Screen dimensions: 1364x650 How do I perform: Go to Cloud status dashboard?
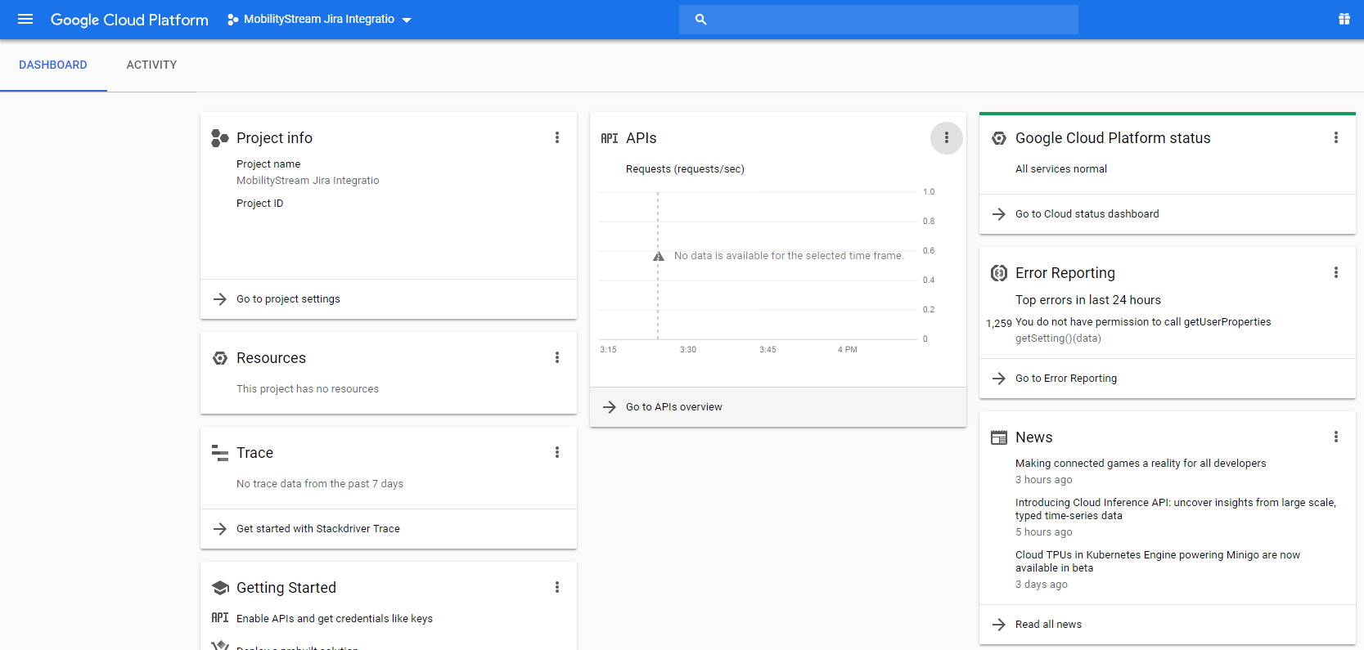[1087, 214]
